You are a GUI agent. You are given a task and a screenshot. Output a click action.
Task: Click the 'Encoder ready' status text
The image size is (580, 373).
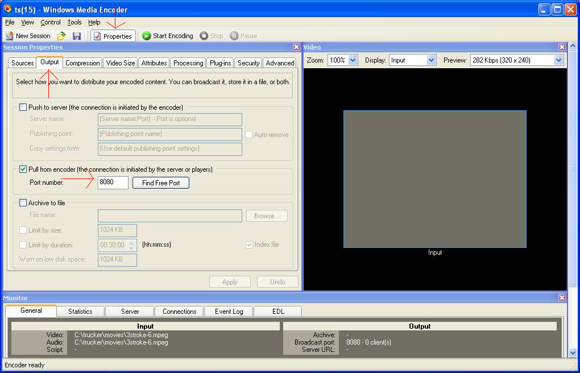click(24, 365)
